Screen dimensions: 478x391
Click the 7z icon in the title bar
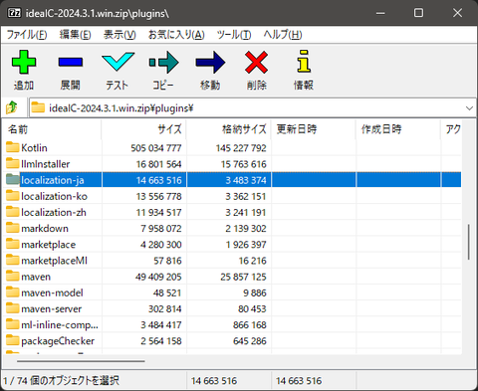tap(14, 13)
